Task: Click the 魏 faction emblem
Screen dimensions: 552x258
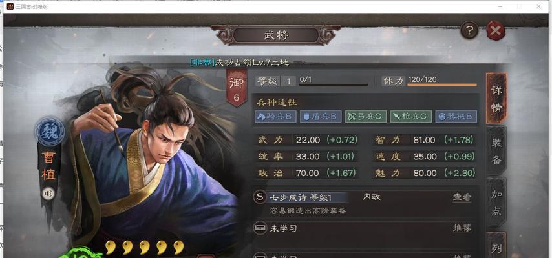Action: pyautogui.click(x=49, y=132)
